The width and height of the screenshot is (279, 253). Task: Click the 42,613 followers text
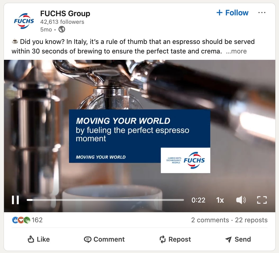(x=62, y=22)
